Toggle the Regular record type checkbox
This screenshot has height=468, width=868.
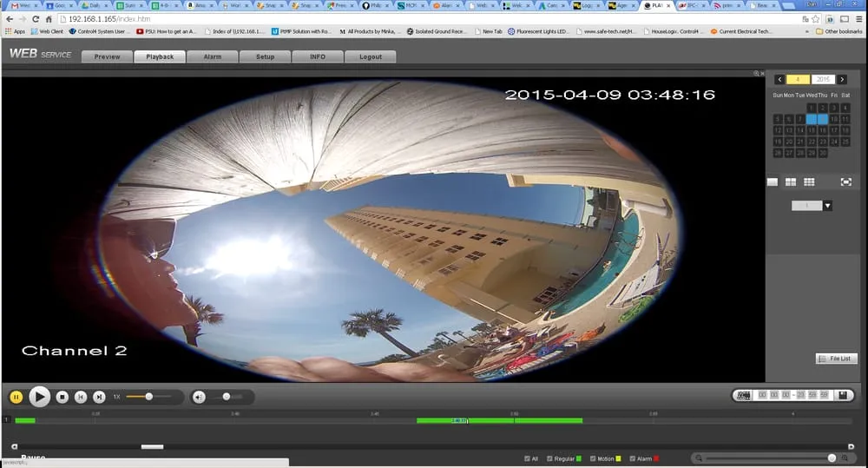point(549,458)
